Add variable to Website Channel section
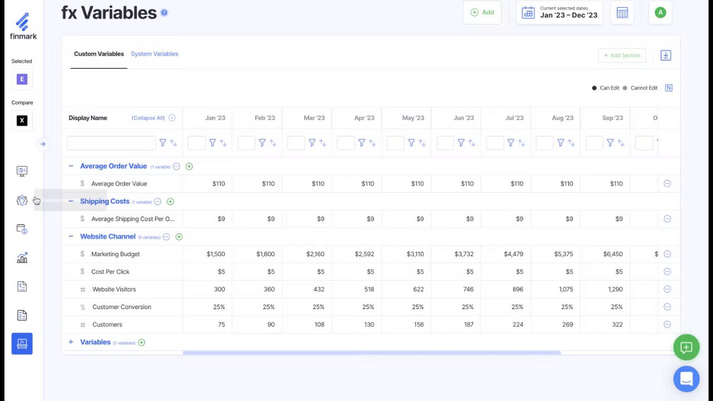 (x=179, y=237)
